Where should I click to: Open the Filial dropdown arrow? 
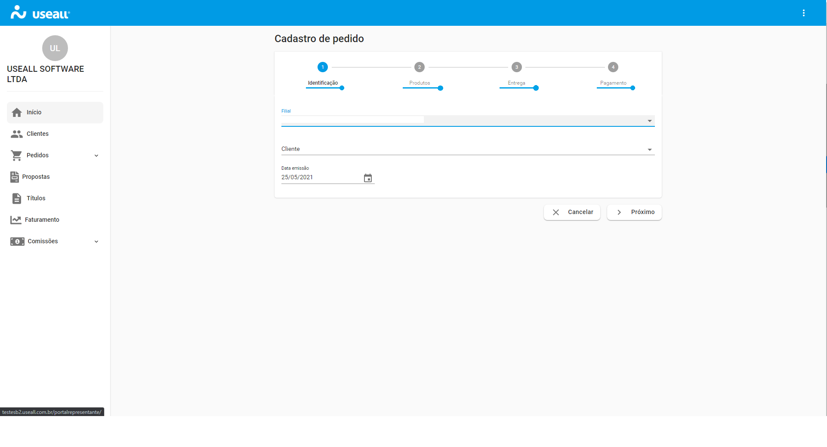pos(650,121)
